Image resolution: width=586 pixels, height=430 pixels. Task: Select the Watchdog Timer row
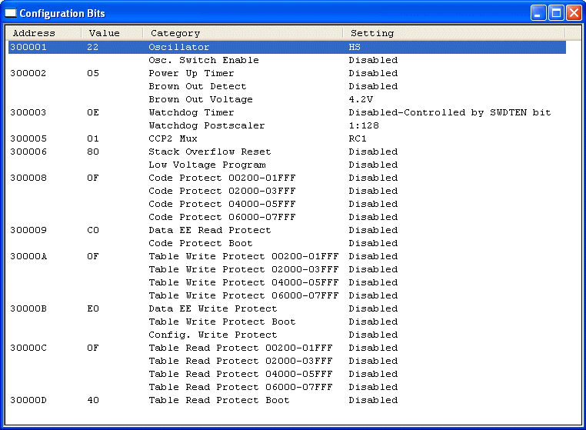click(287, 112)
